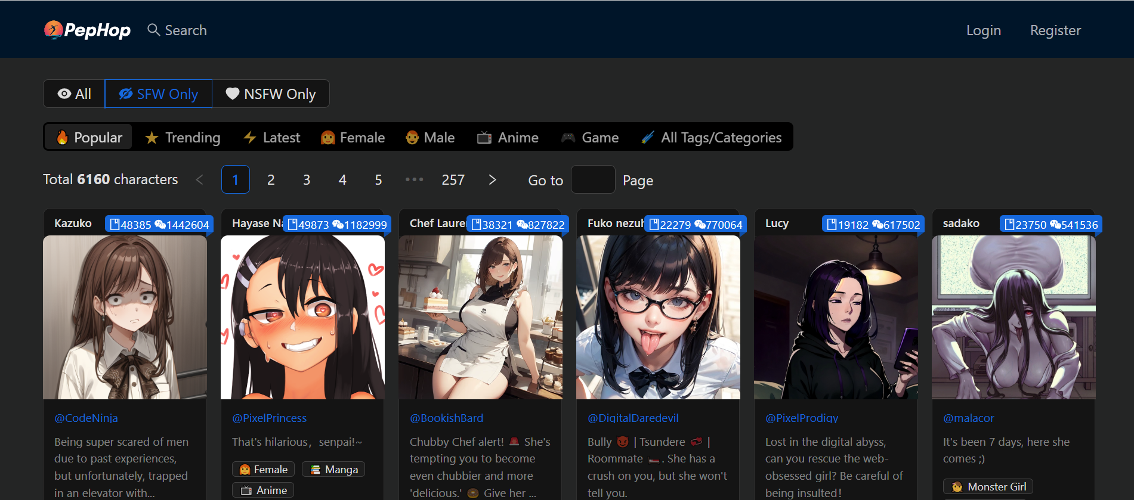Click the pagination ellipsis dots
Screen dimensions: 1134x500
[414, 179]
